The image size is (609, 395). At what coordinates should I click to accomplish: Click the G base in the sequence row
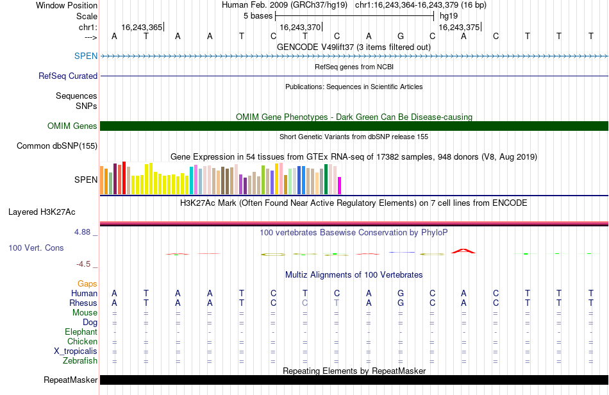pyautogui.click(x=401, y=36)
